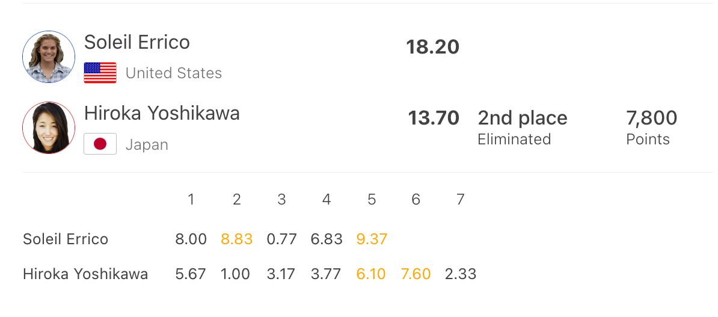
Task: Click Hiroka Yoshikawa's profile photo
Action: (x=49, y=128)
